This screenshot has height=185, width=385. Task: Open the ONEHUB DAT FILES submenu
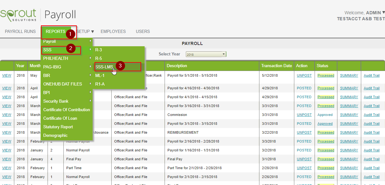point(67,84)
